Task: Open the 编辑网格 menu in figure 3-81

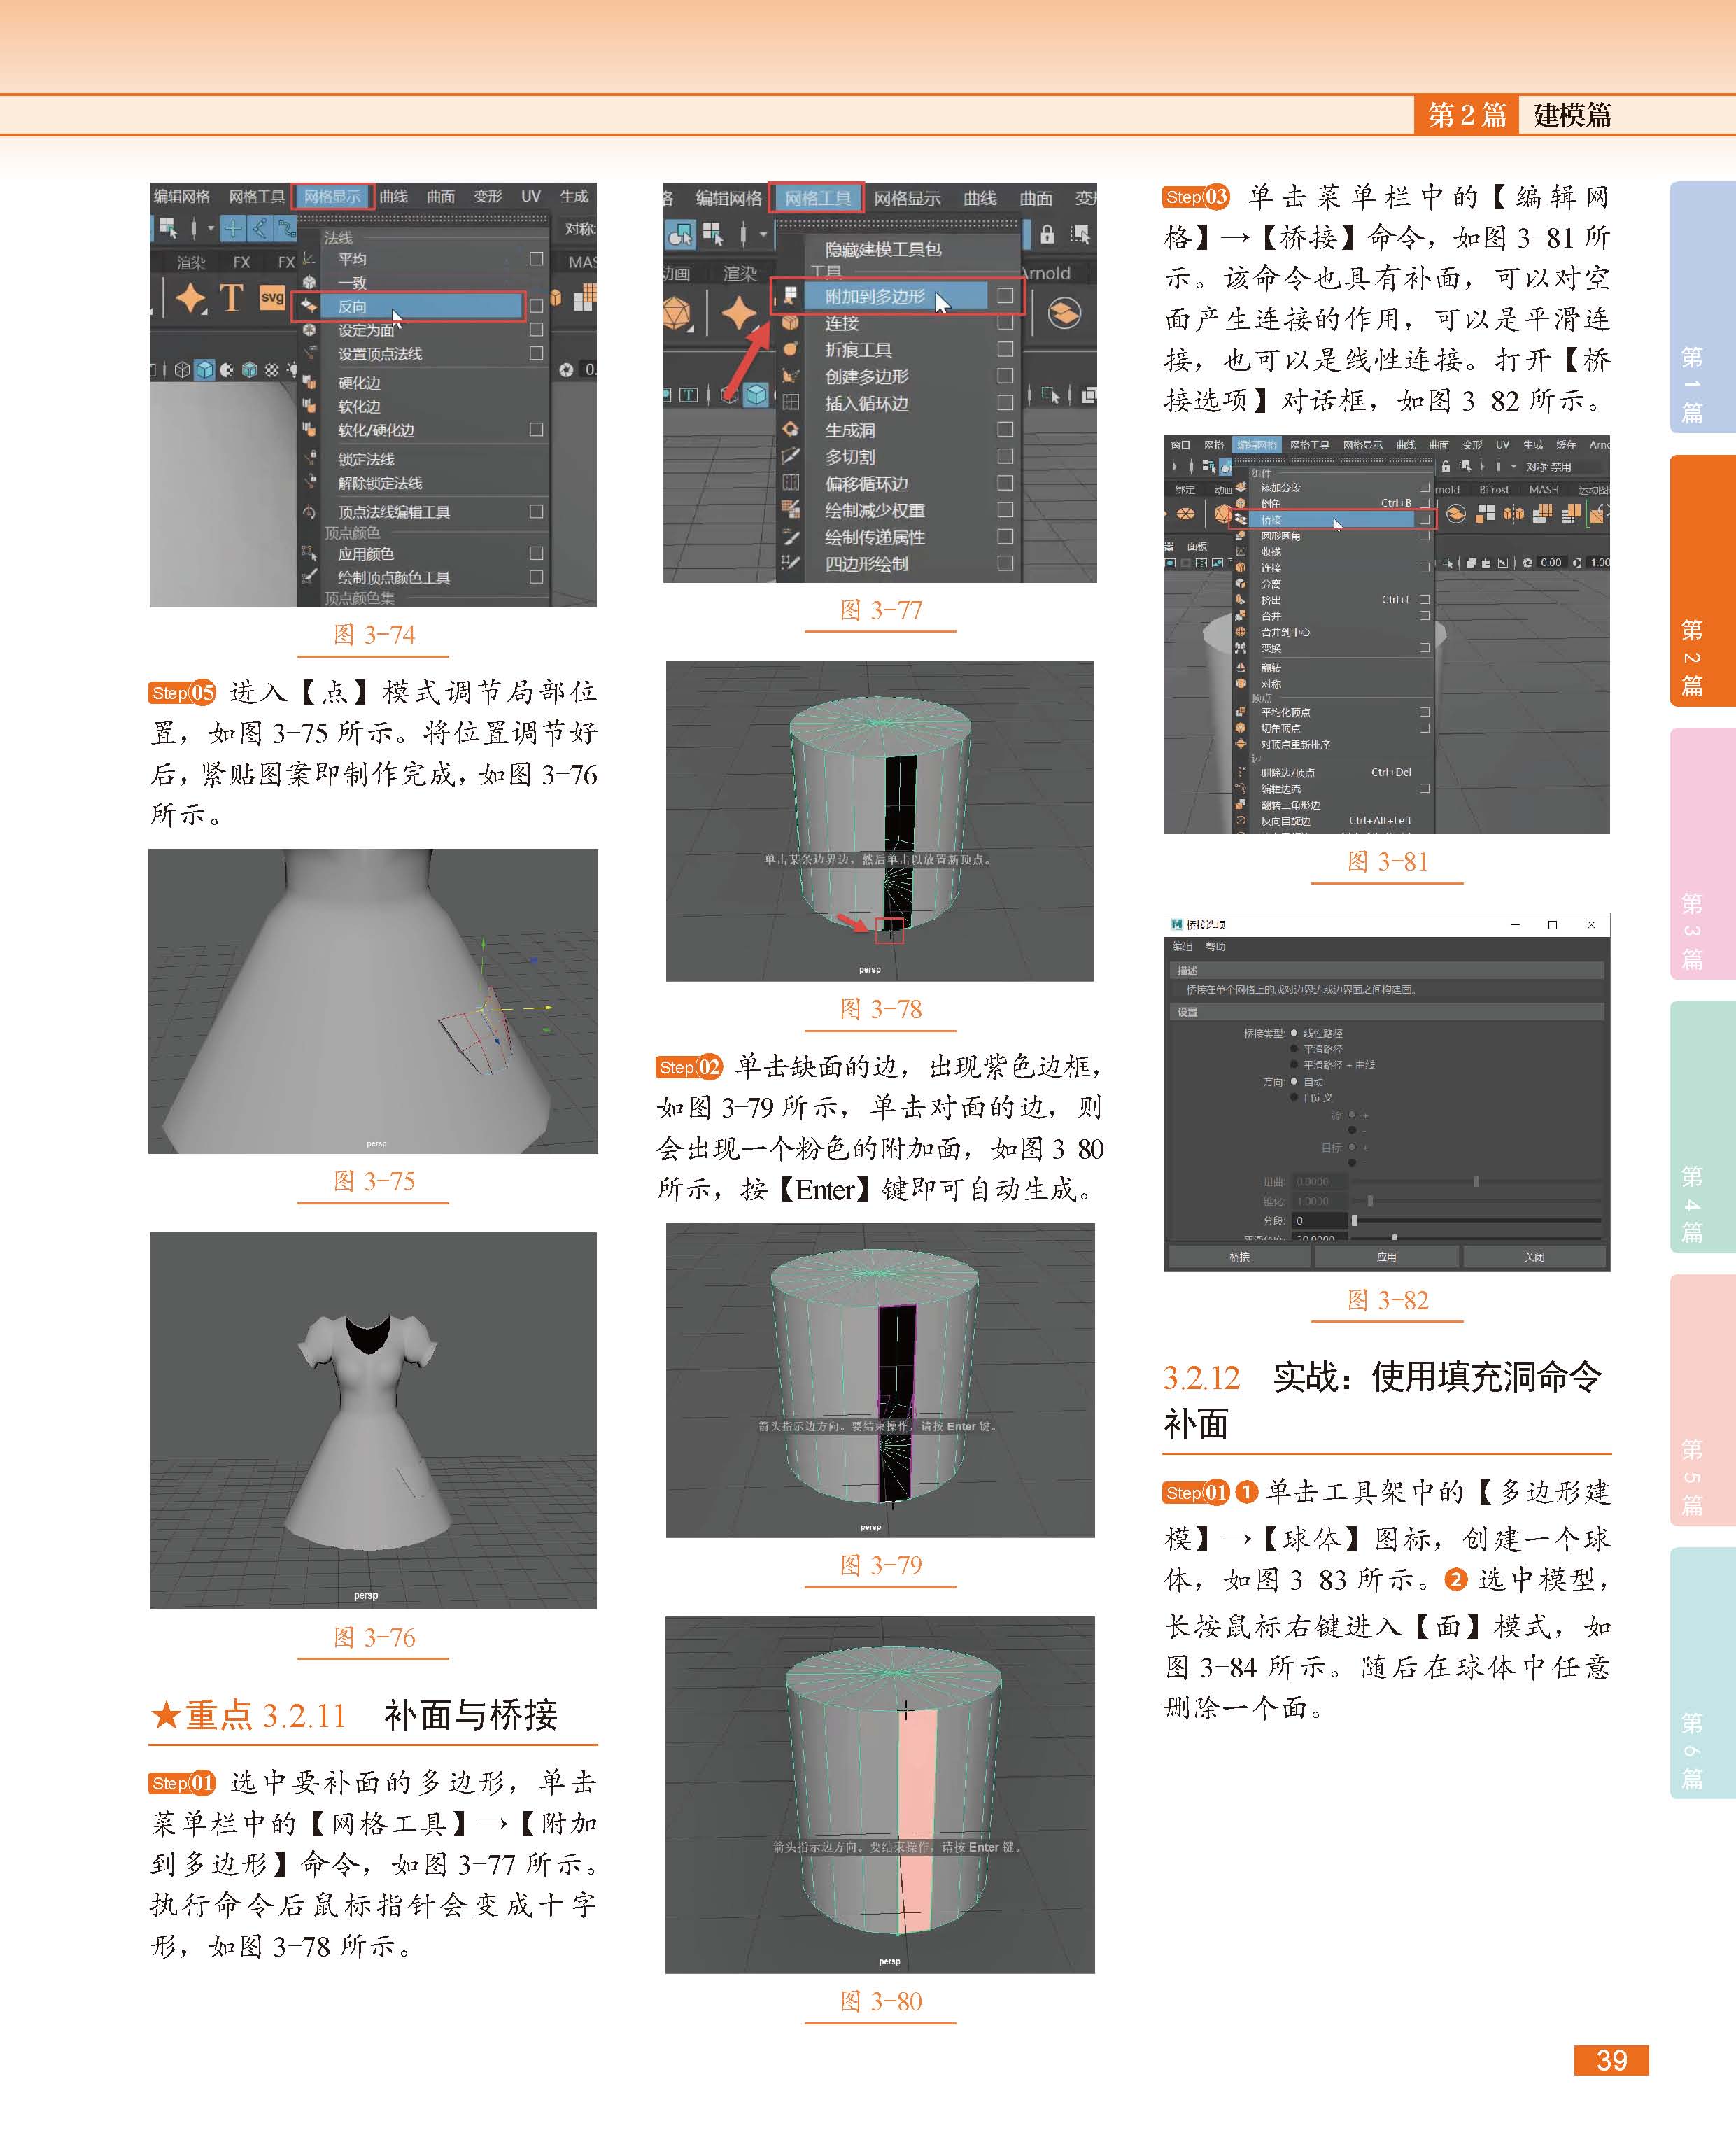Action: point(1256,445)
